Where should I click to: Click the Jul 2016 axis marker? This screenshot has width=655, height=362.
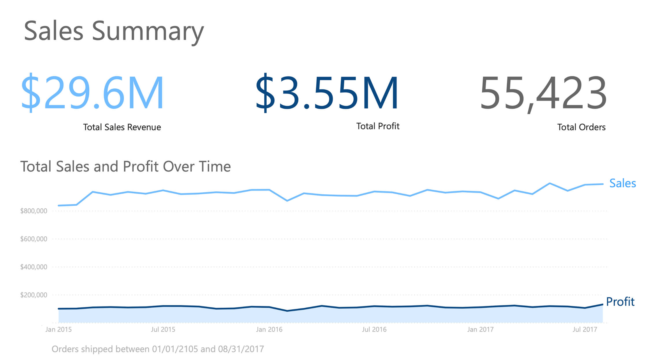coord(374,329)
